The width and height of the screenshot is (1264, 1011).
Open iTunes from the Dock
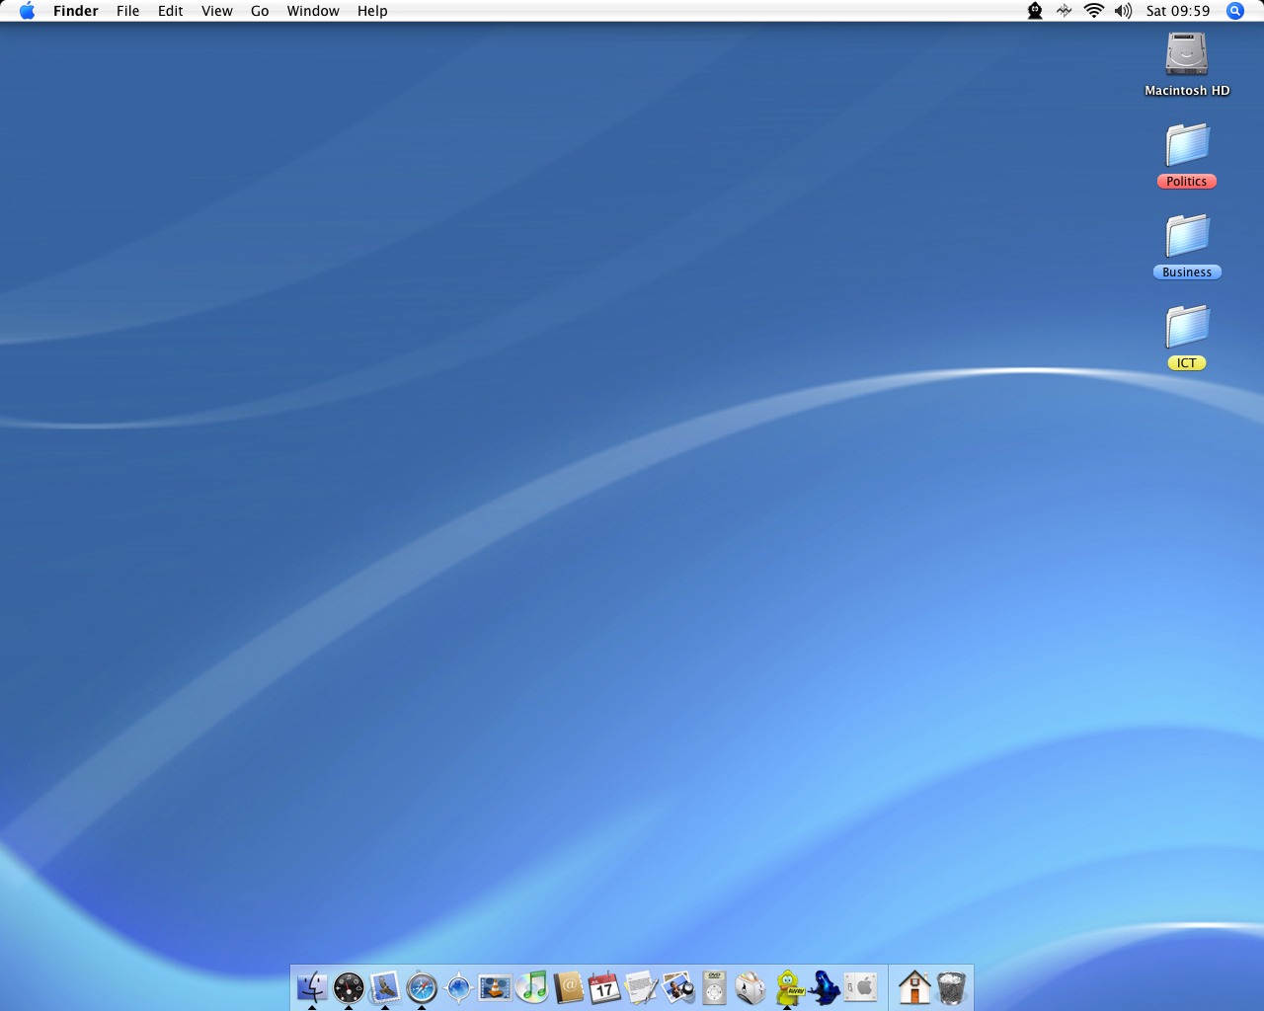point(531,986)
